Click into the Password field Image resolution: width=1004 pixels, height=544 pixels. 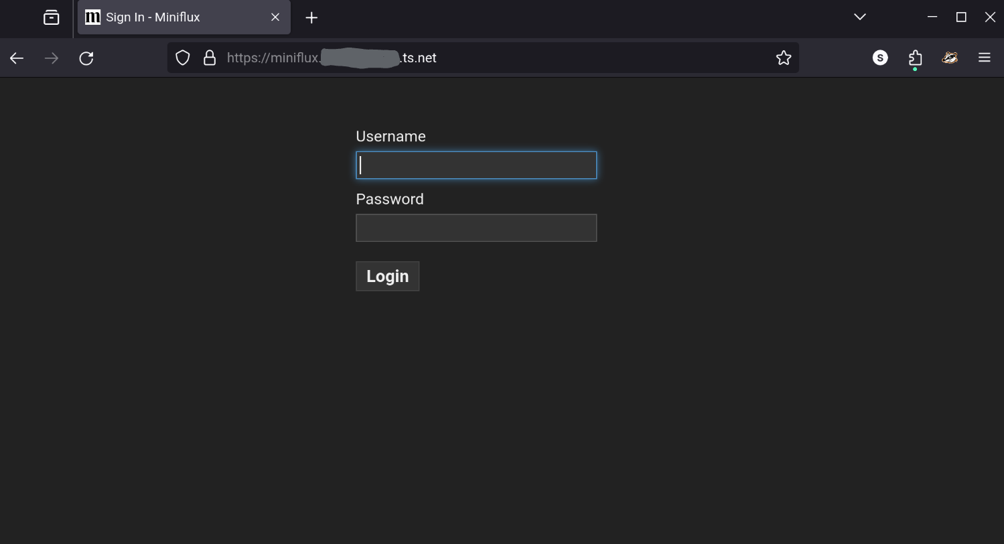476,228
